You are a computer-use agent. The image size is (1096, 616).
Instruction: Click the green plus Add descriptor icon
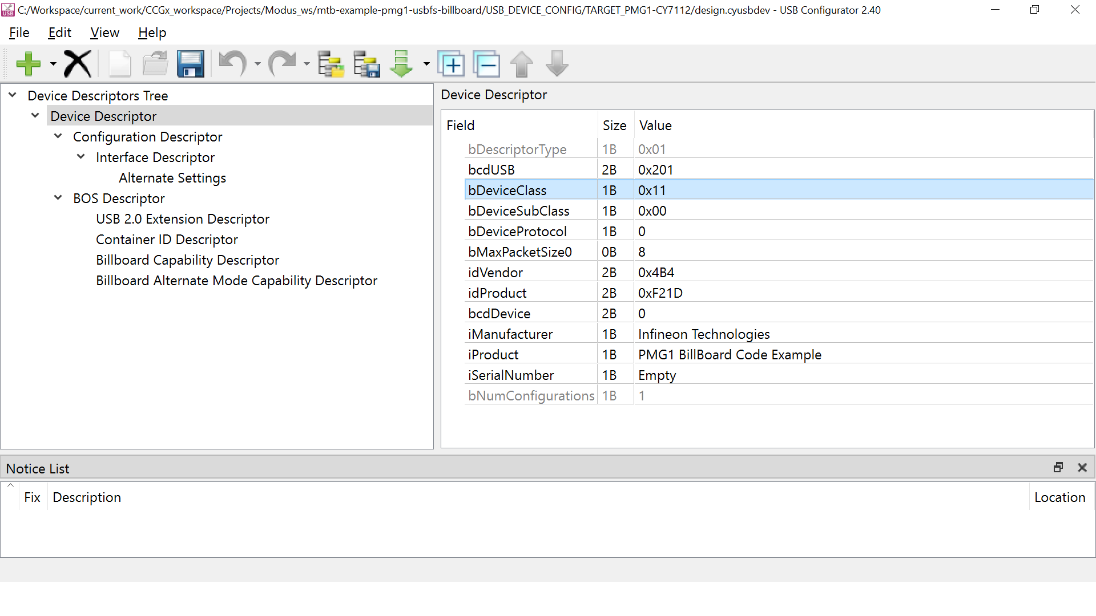coord(29,64)
